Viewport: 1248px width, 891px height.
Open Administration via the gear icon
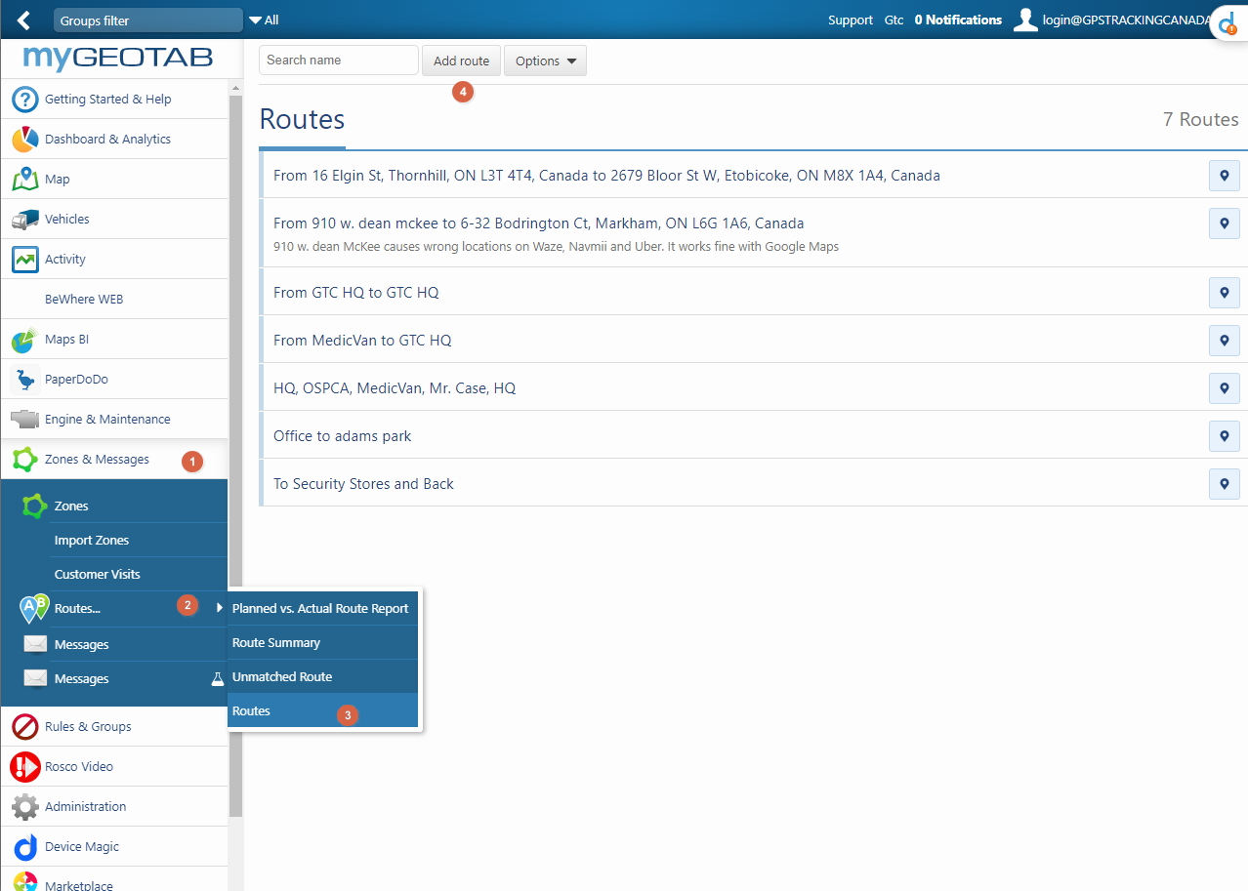click(24, 807)
